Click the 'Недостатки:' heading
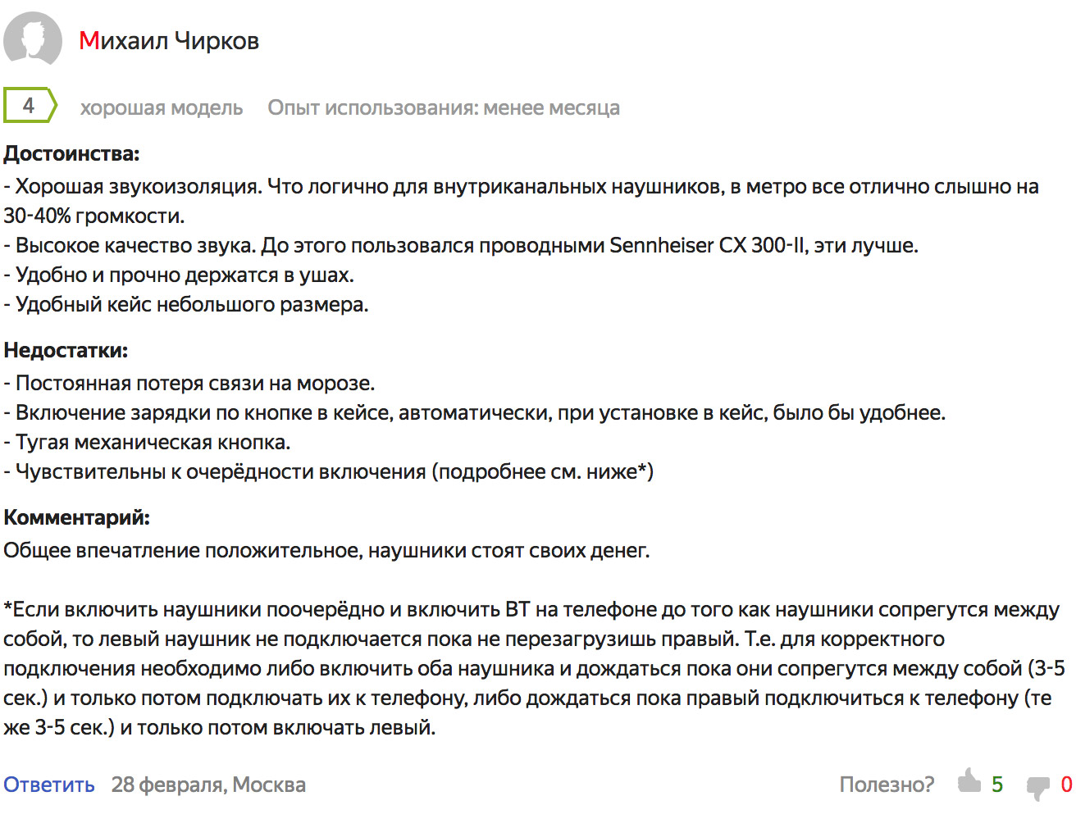Image resolution: width=1076 pixels, height=828 pixels. 66,350
